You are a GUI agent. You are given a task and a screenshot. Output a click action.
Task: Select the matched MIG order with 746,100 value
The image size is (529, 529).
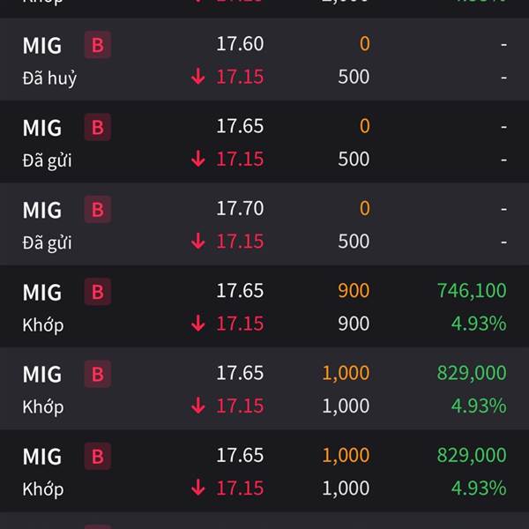[264, 306]
